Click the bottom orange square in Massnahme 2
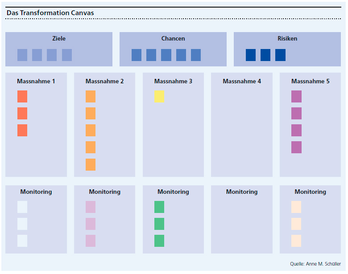The image size is (348, 274). [x=91, y=164]
